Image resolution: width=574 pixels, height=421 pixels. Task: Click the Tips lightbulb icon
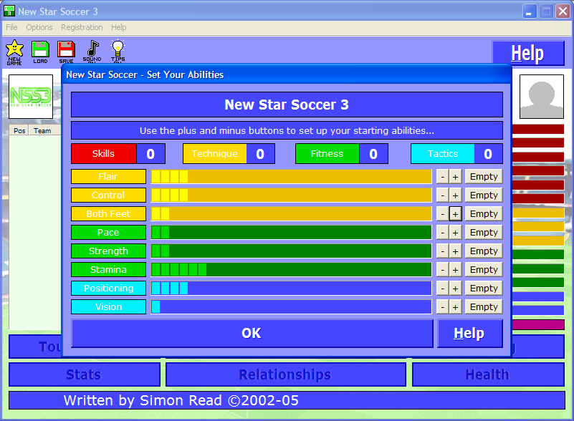pos(118,52)
